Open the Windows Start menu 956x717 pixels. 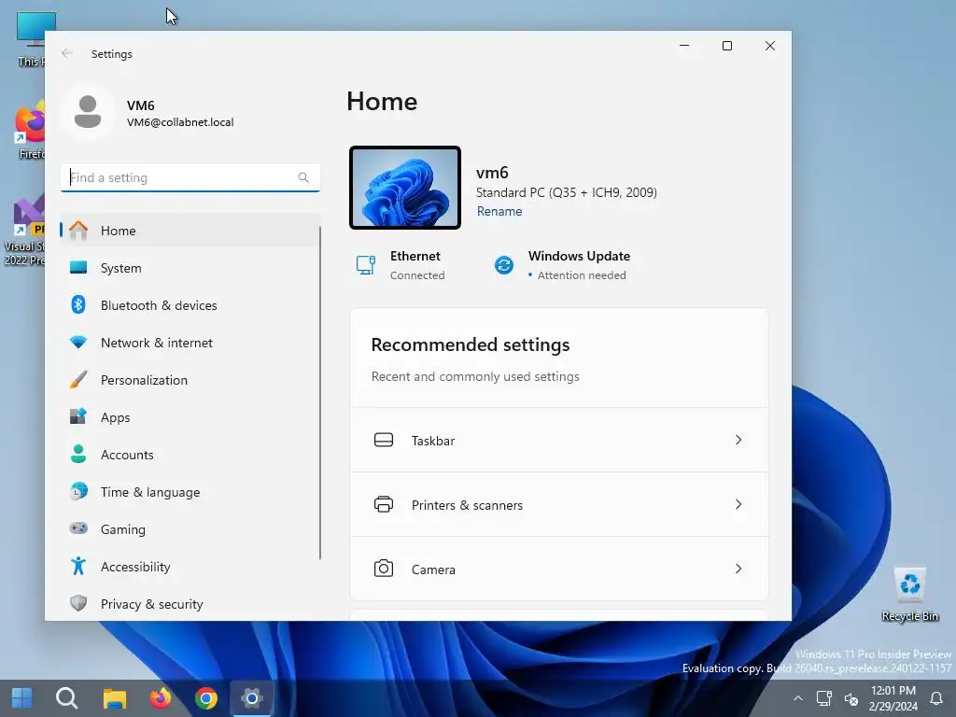tap(22, 698)
